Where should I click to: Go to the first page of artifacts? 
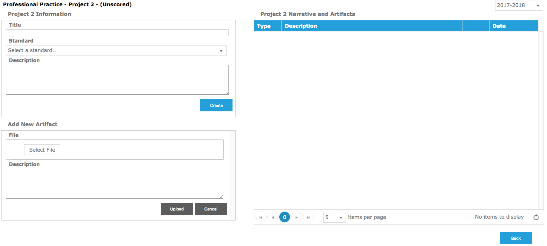click(261, 217)
